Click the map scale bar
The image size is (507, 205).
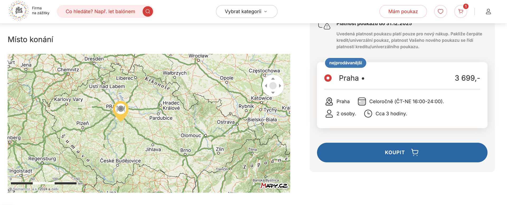[44, 183]
